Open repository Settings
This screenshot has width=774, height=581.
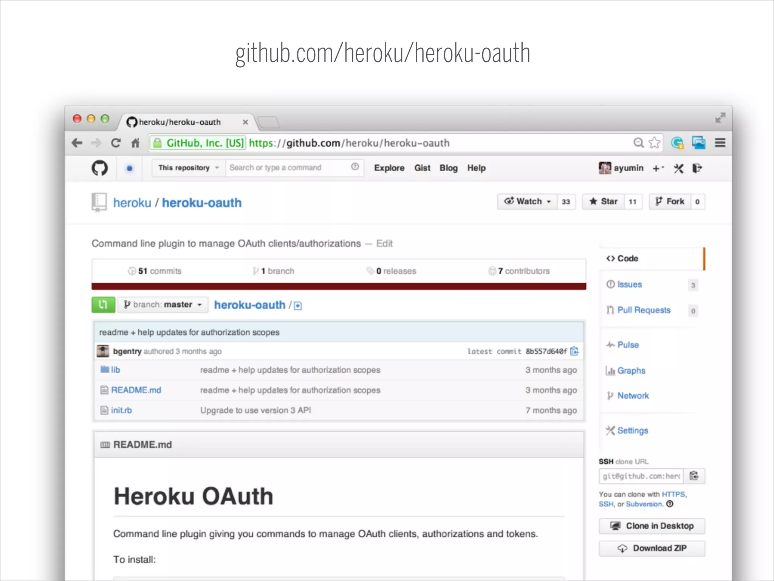pos(632,430)
